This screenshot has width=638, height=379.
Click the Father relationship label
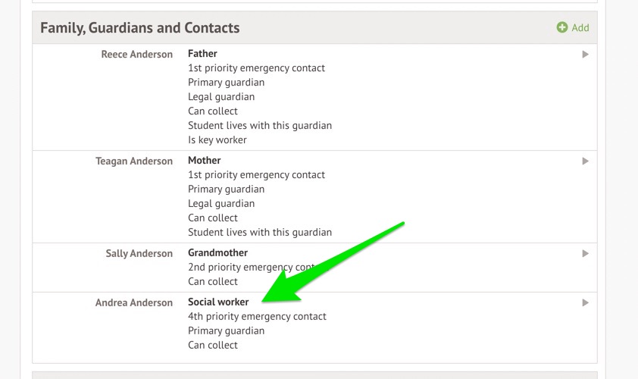point(202,54)
